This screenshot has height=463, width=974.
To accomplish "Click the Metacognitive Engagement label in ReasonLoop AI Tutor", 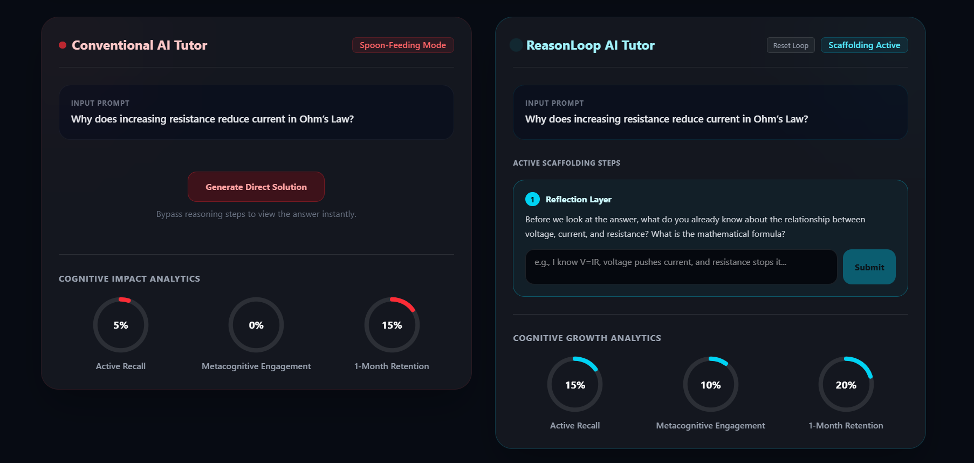I will tap(711, 426).
